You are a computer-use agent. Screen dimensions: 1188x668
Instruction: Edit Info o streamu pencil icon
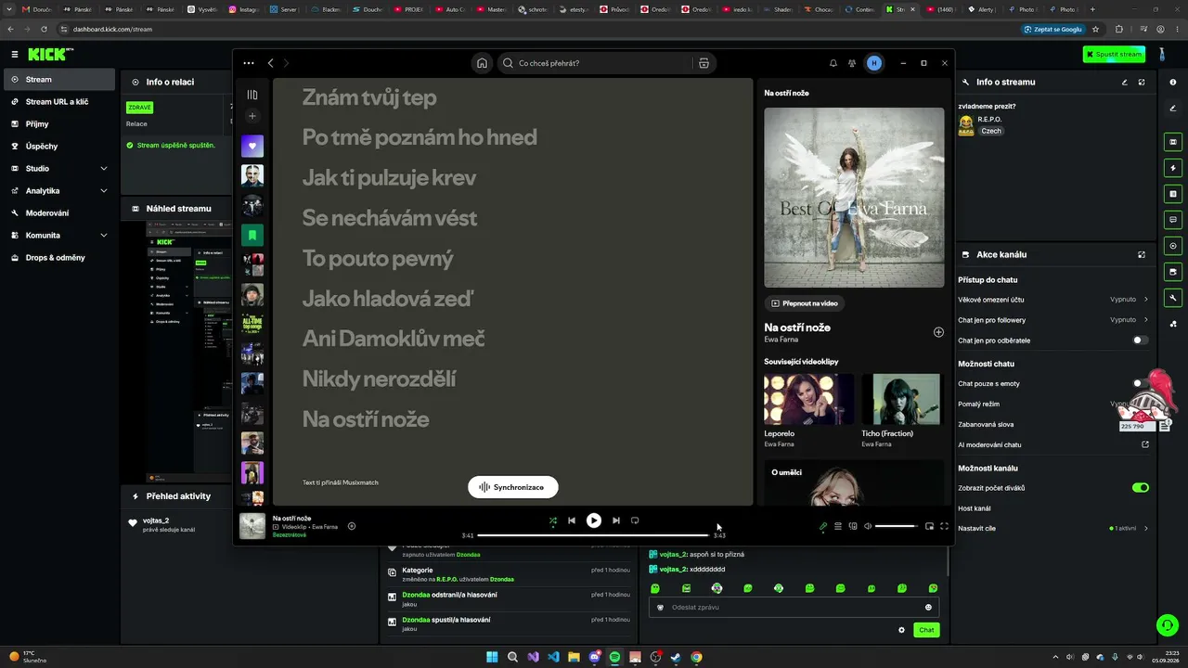[x=1125, y=82]
